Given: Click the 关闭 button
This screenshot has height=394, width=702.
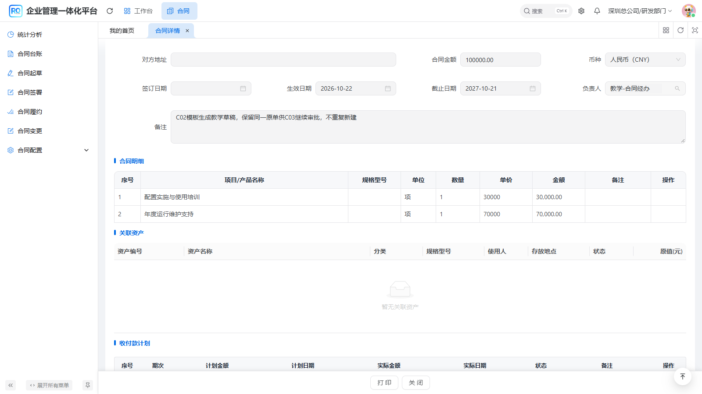Looking at the screenshot, I should (416, 383).
